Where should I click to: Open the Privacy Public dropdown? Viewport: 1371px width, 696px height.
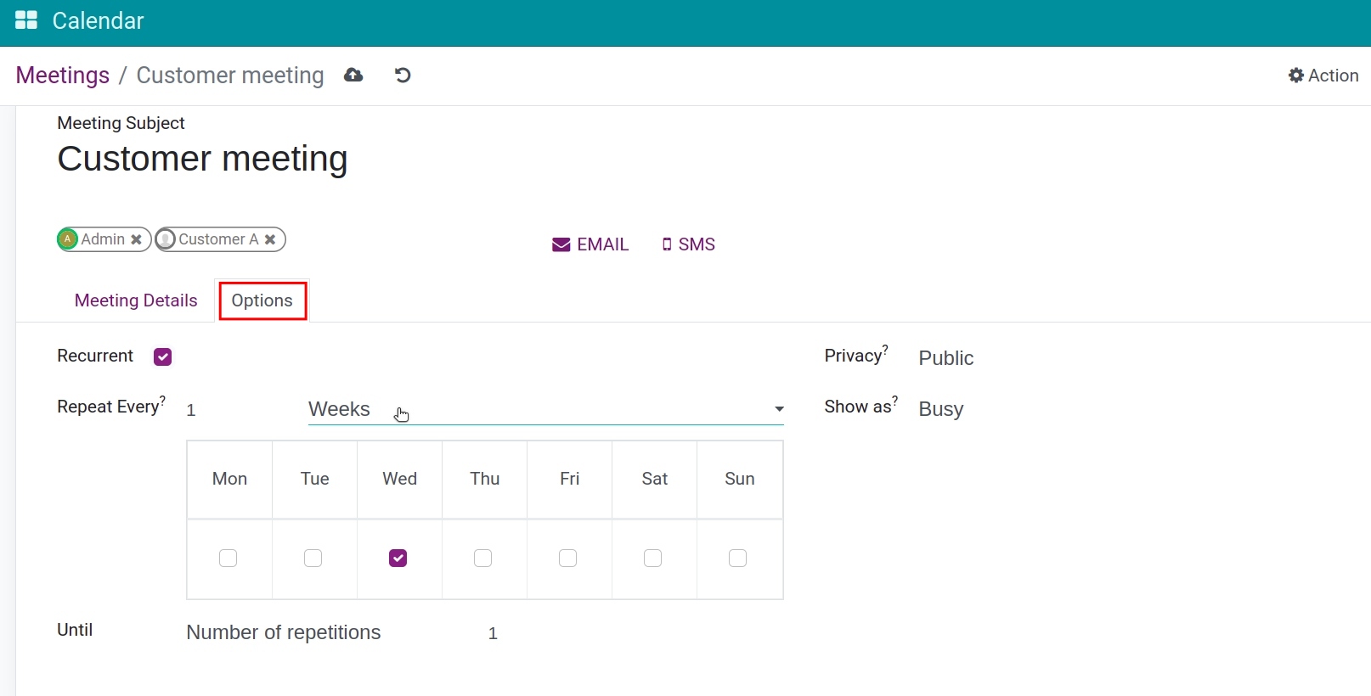click(x=945, y=358)
